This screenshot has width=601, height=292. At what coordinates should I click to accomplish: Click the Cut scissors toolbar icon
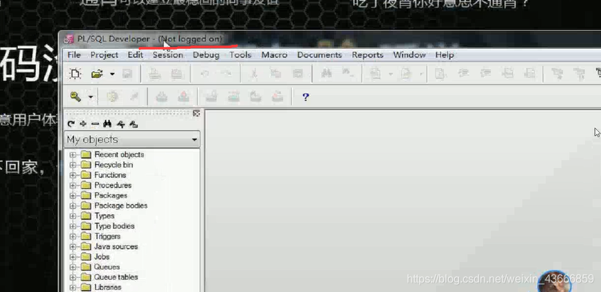(x=253, y=74)
